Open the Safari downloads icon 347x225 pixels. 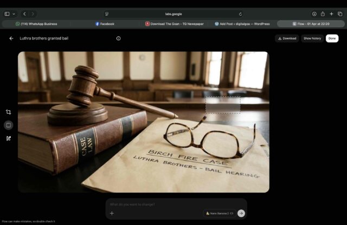click(x=314, y=14)
